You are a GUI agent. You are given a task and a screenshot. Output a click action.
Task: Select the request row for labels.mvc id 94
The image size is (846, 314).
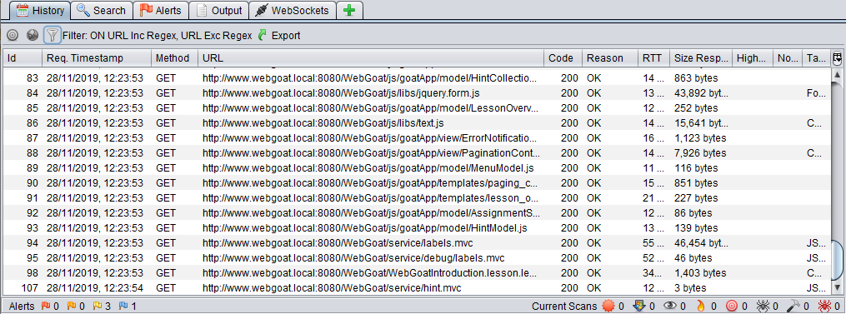pyautogui.click(x=416, y=243)
